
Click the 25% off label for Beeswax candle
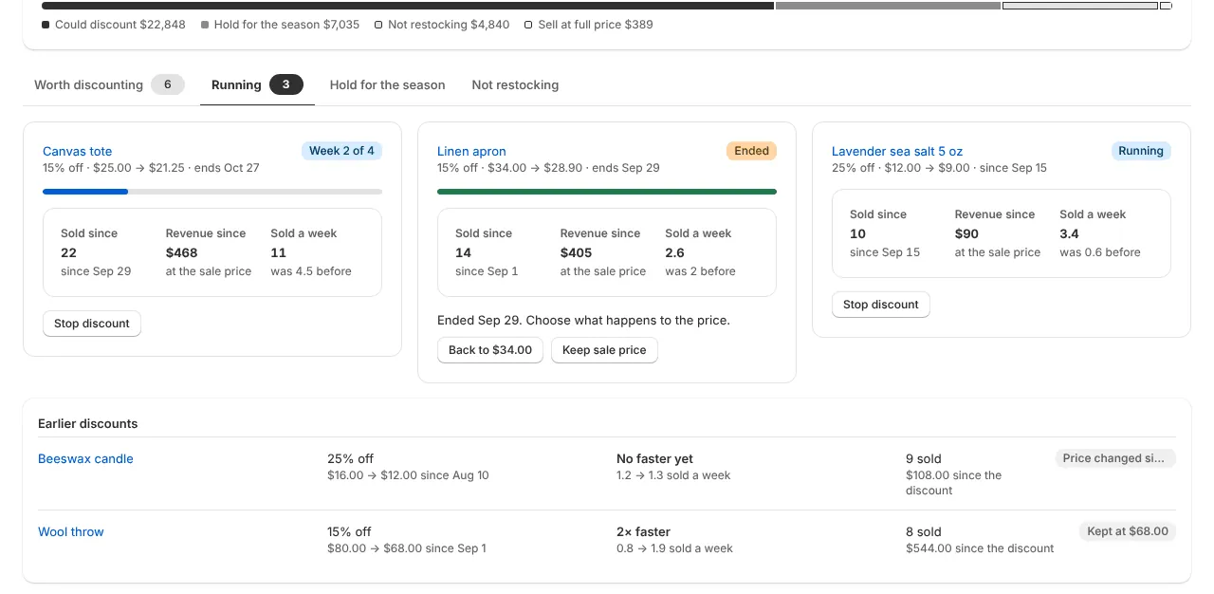(350, 458)
